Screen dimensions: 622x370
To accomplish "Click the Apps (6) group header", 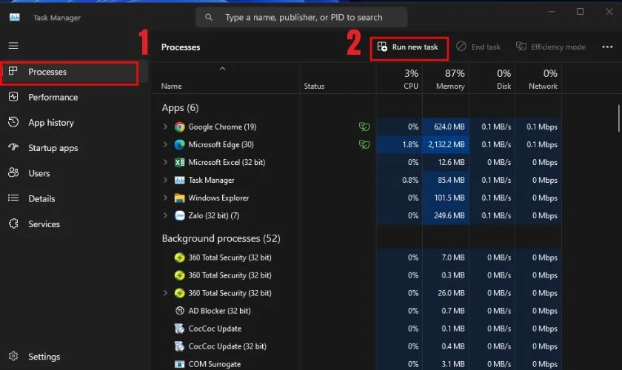I will 180,108.
